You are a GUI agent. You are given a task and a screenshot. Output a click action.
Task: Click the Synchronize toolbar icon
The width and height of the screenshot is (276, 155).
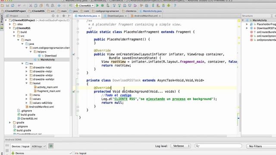pos(13,6)
